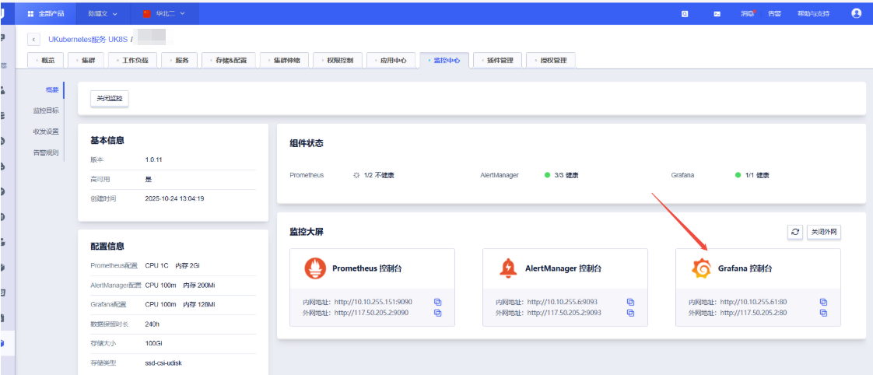Select the 监控中心 tab
This screenshot has height=375, width=873.
(444, 60)
